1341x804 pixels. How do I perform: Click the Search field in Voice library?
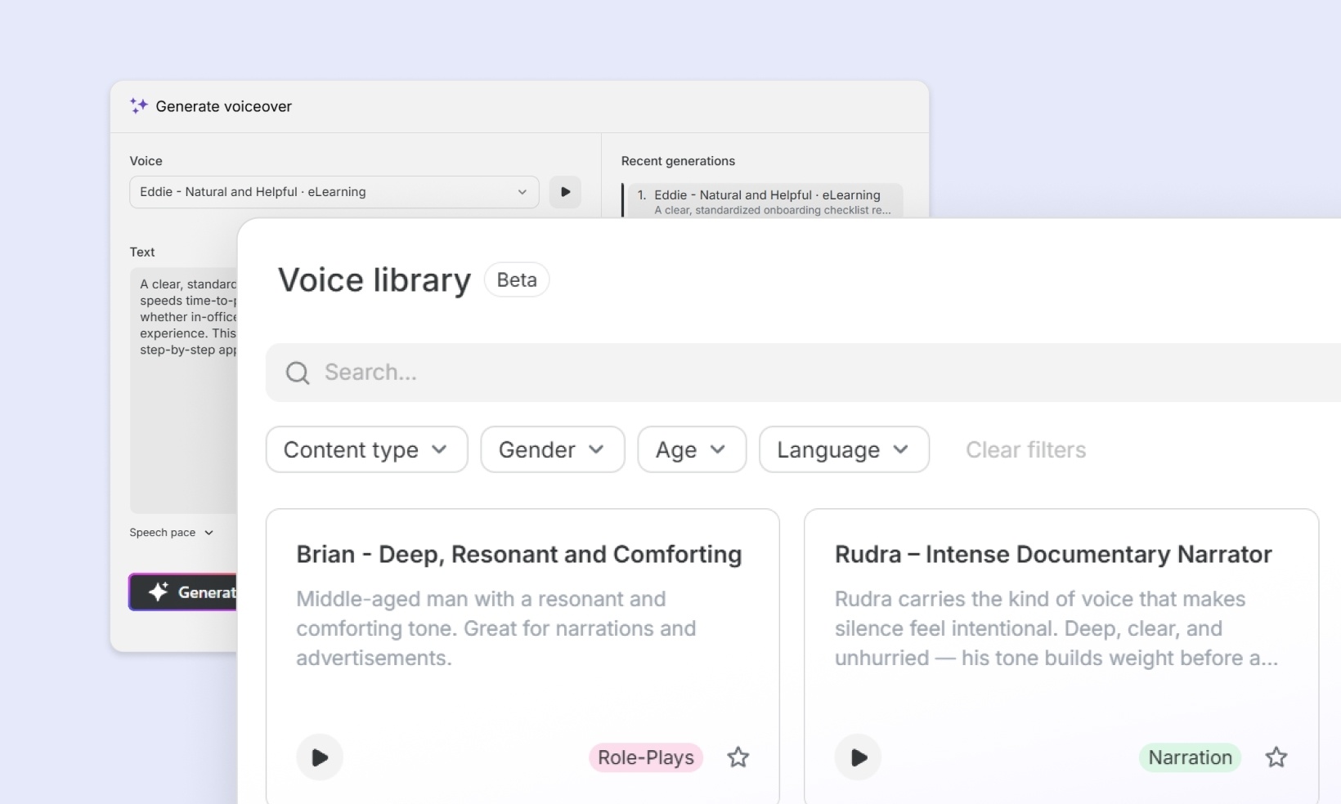point(803,373)
